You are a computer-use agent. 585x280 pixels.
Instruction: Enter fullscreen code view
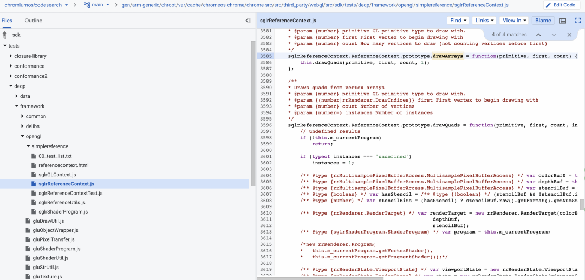pyautogui.click(x=577, y=21)
